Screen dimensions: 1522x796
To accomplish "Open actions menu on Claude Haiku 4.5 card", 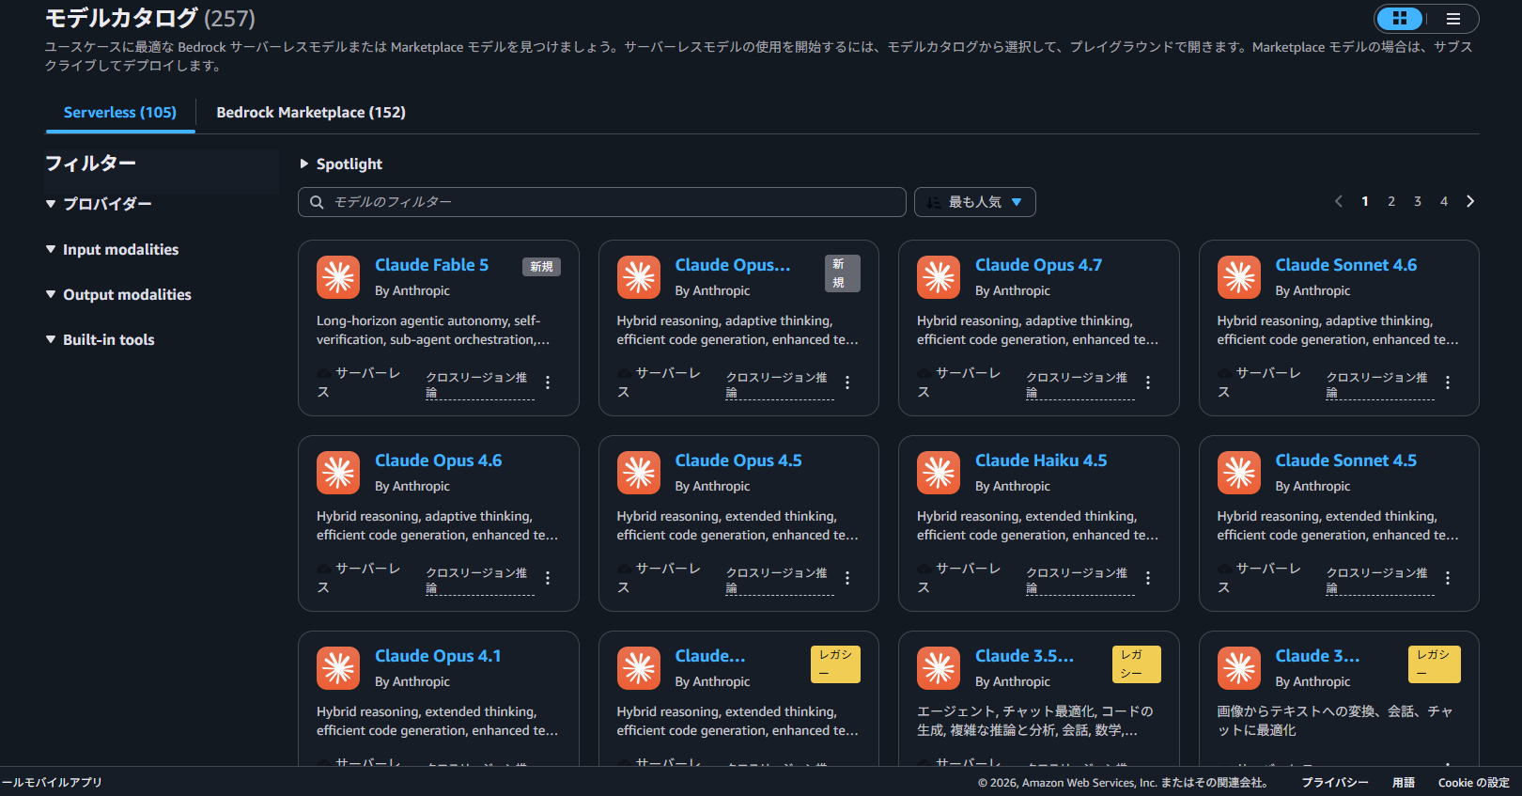I will click(1148, 578).
